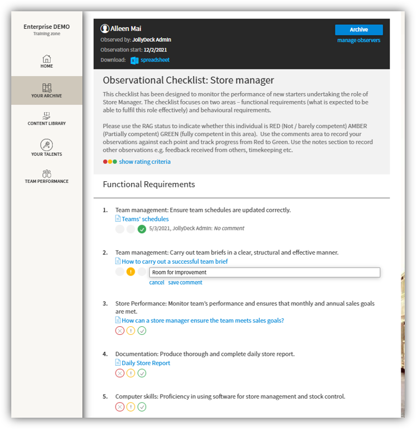Mark item 3 Store Performance as red
Image resolution: width=416 pixels, height=429 pixels.
120,331
